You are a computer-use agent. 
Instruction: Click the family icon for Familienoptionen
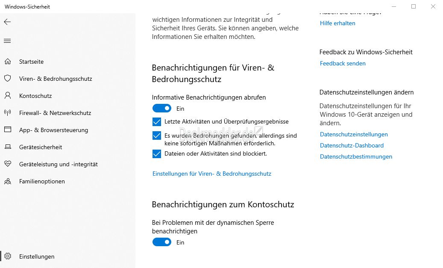click(8, 181)
